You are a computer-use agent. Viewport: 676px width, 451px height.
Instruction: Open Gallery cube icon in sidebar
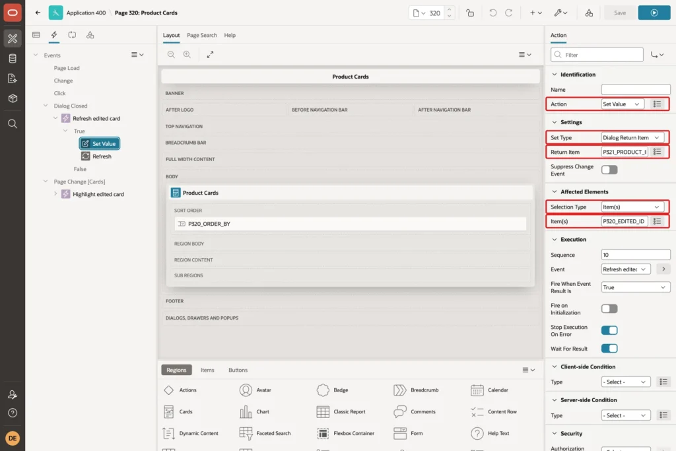coord(13,98)
